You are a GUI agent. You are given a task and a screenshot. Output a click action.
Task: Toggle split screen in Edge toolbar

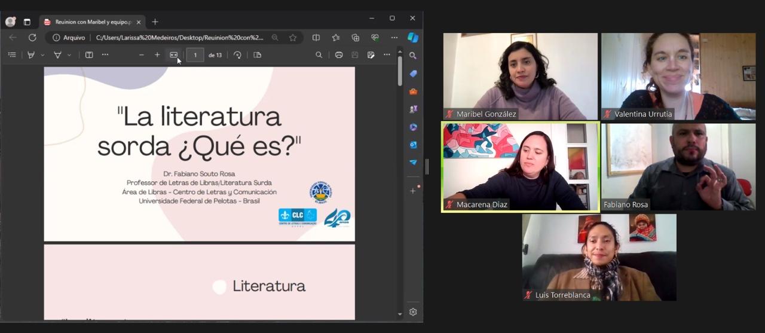(x=316, y=38)
